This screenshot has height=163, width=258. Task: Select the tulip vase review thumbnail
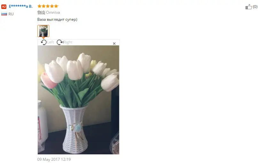point(43,31)
